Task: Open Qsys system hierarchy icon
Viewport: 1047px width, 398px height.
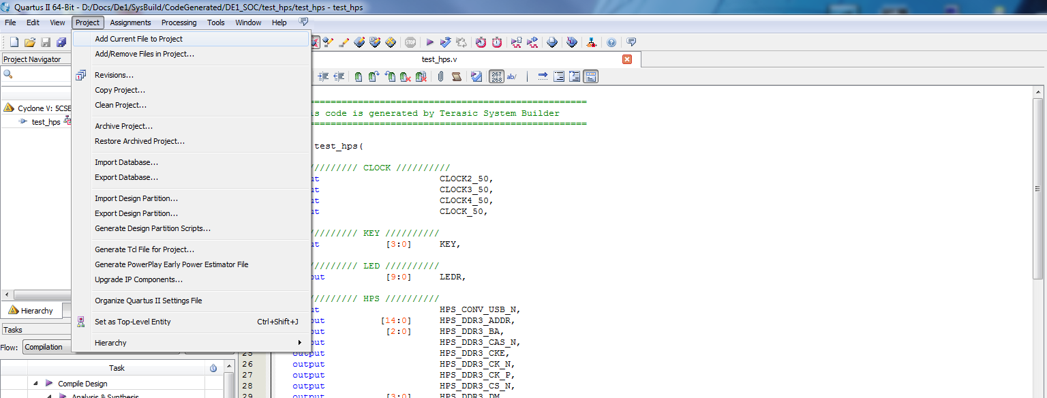Action: (592, 42)
